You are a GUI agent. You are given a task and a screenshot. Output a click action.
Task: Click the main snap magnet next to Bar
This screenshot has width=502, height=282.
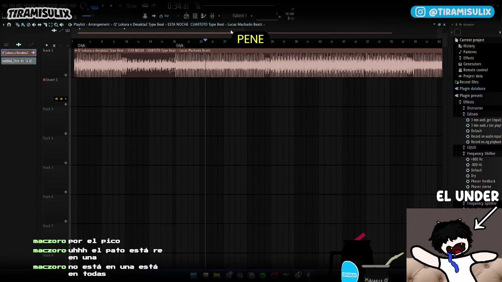pos(161,16)
